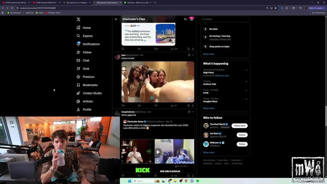Open File Explorer from the taskbar

175,181
